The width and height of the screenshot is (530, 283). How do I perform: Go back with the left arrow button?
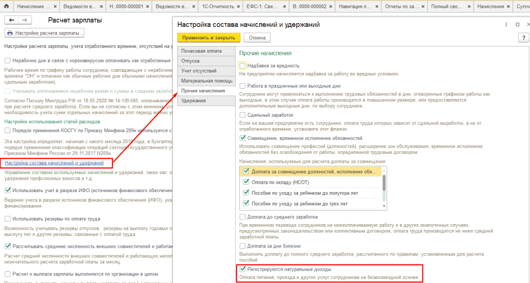(11, 20)
